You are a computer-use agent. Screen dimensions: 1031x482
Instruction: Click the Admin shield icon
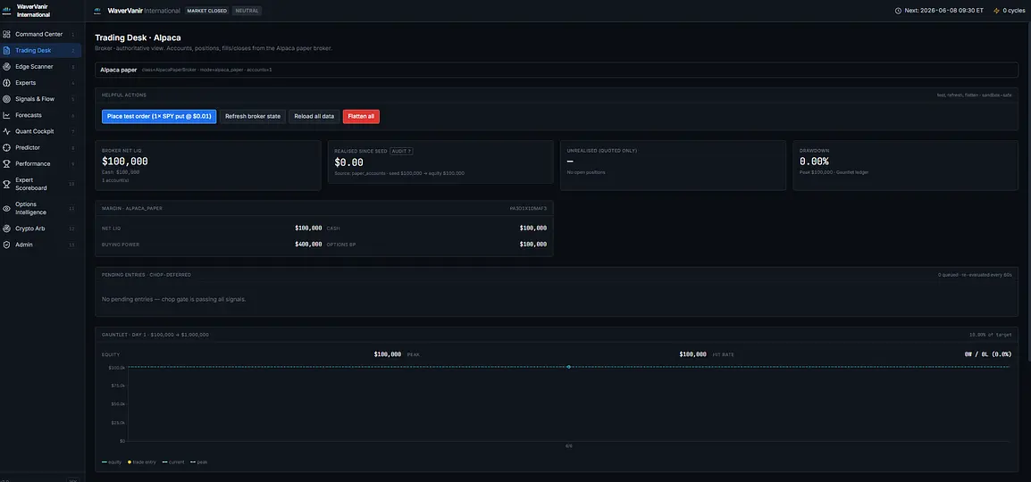[6, 245]
